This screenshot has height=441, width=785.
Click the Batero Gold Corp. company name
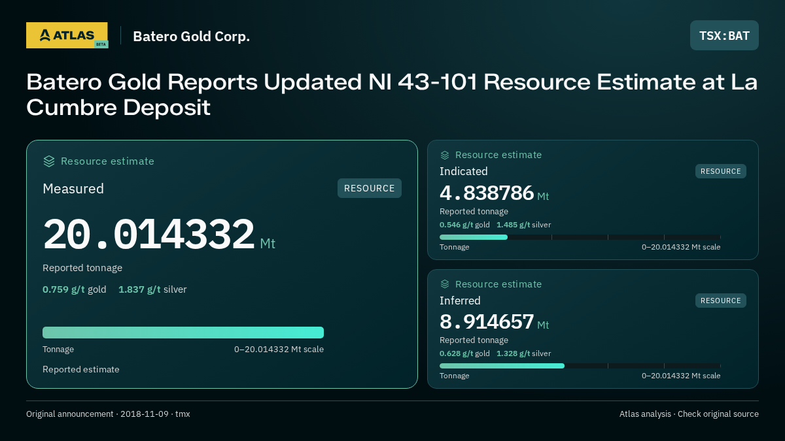click(x=192, y=36)
